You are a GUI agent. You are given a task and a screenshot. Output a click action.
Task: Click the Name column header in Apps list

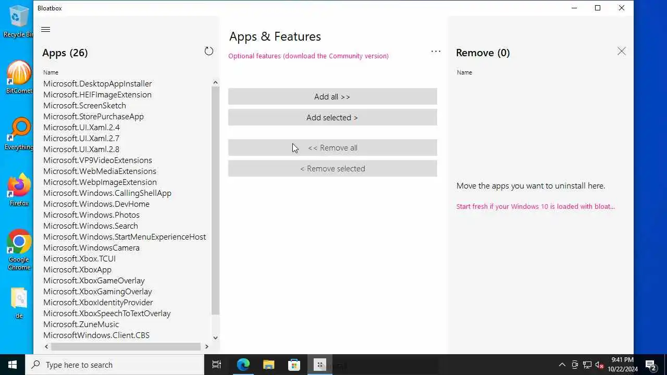[51, 72]
